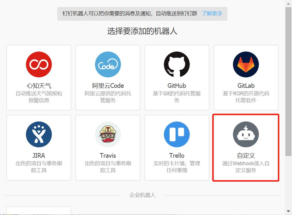
Task: Select the JIRA robot icon
Action: point(39,134)
